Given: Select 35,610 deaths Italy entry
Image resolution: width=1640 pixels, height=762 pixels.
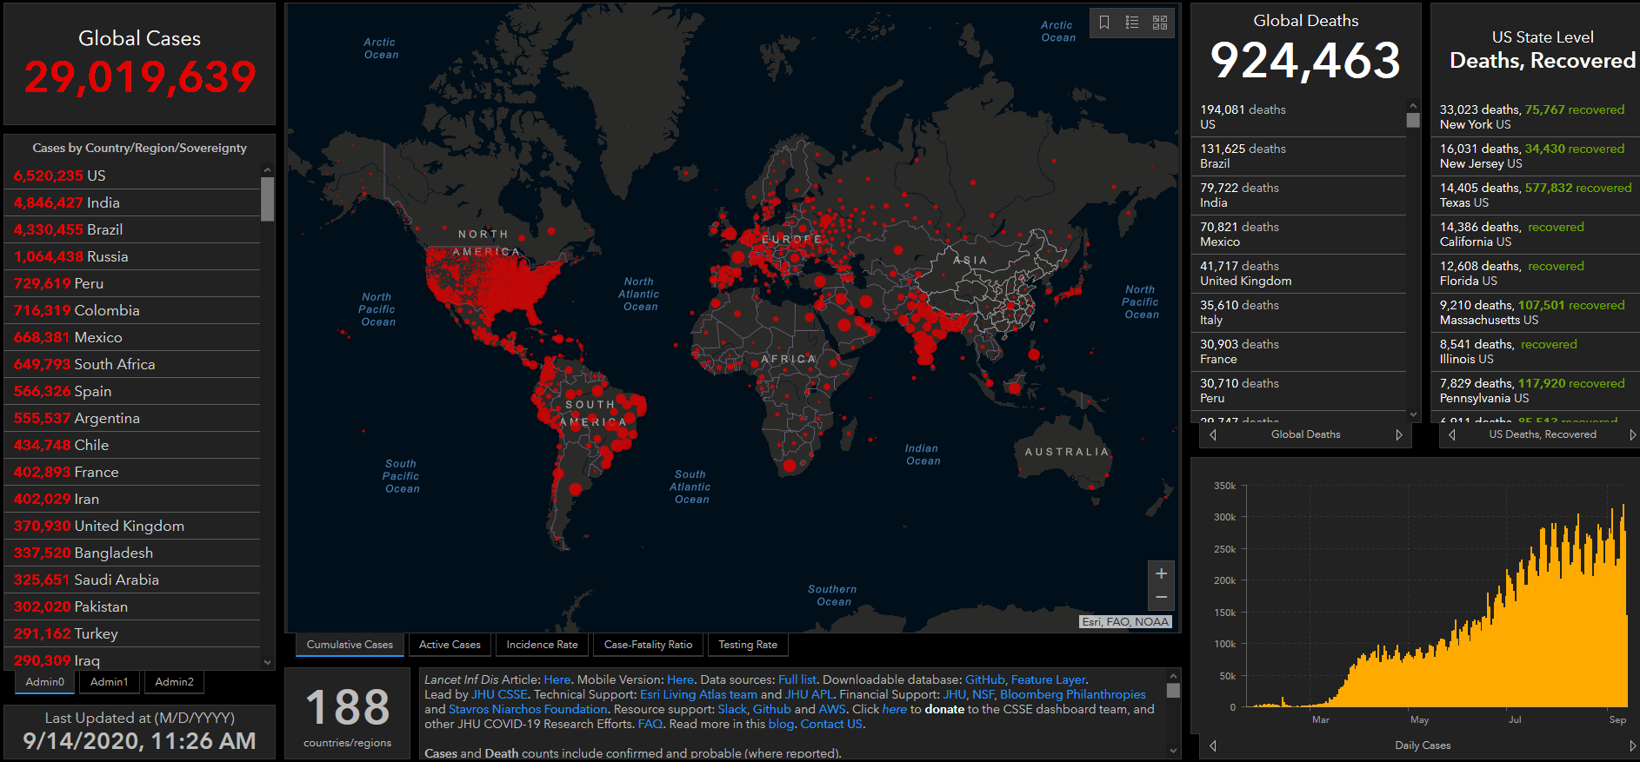Looking at the screenshot, I should [x=1298, y=313].
